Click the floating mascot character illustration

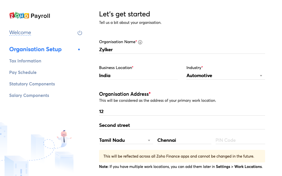[x=64, y=136]
